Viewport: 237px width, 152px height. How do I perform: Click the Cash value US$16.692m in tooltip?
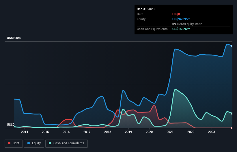pos(181,29)
